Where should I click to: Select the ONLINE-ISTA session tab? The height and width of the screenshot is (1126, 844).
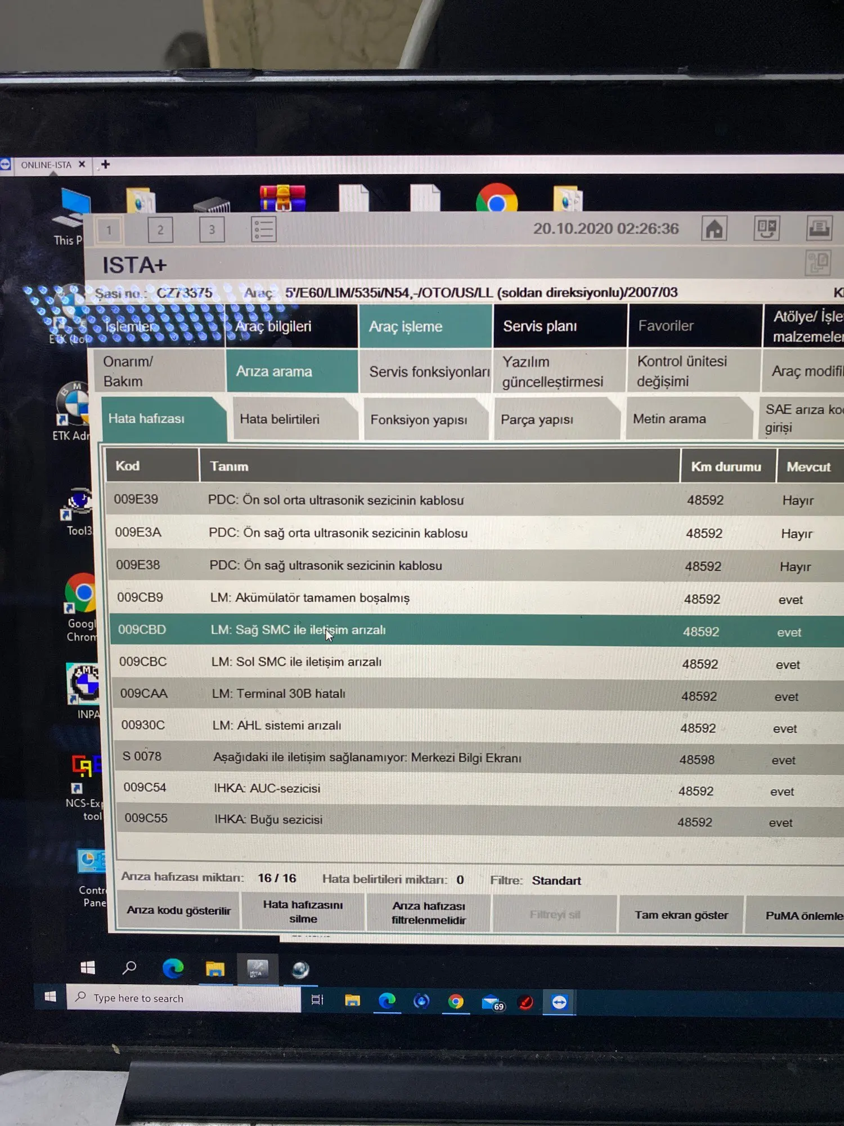[46, 165]
